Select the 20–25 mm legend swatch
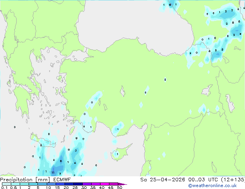The height and width of the screenshot is (189, 245). click(x=69, y=184)
